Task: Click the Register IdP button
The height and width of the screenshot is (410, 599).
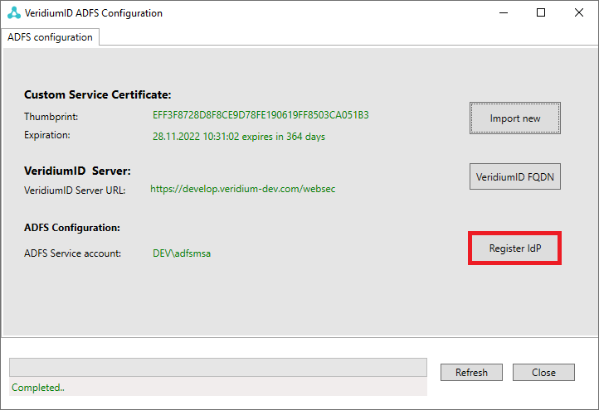Action: coord(514,248)
